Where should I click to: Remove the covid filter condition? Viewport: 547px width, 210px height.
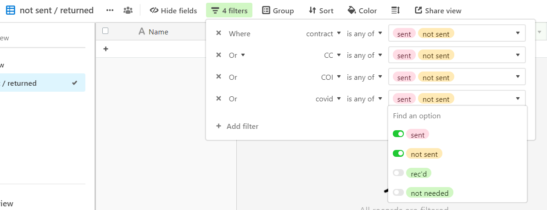click(x=219, y=99)
